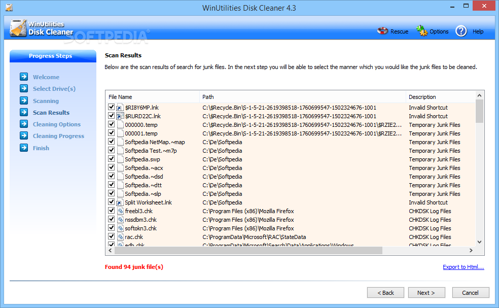
Task: Go to the Cleaning Options step
Action: [57, 124]
